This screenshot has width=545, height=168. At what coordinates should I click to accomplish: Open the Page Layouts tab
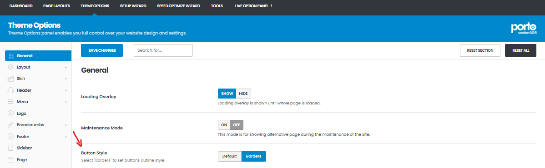(x=56, y=6)
